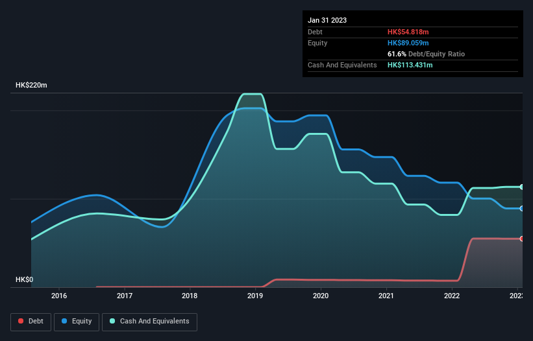Click the HK$54.818m debt value
The height and width of the screenshot is (341, 533).
pyautogui.click(x=408, y=32)
